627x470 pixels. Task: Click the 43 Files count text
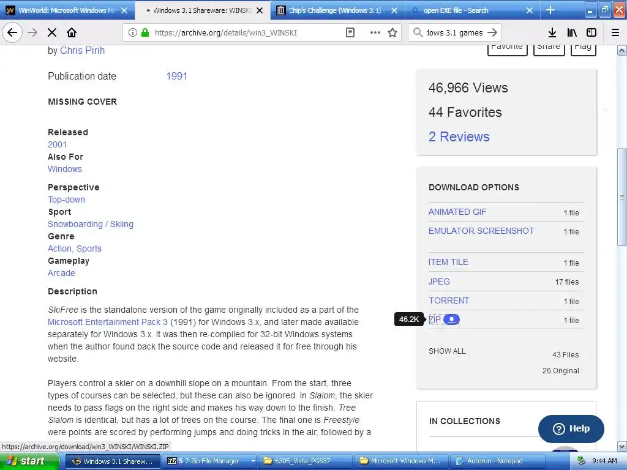click(x=565, y=354)
